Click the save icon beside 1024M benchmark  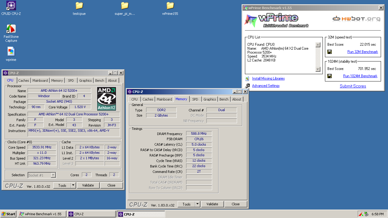[329, 76]
